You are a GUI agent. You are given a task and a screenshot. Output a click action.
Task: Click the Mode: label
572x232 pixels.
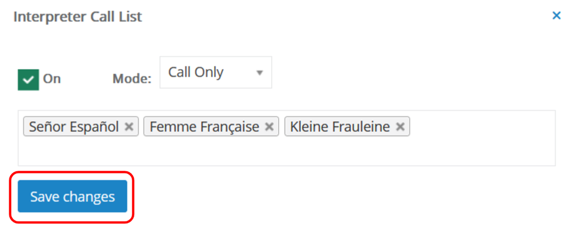[132, 79]
